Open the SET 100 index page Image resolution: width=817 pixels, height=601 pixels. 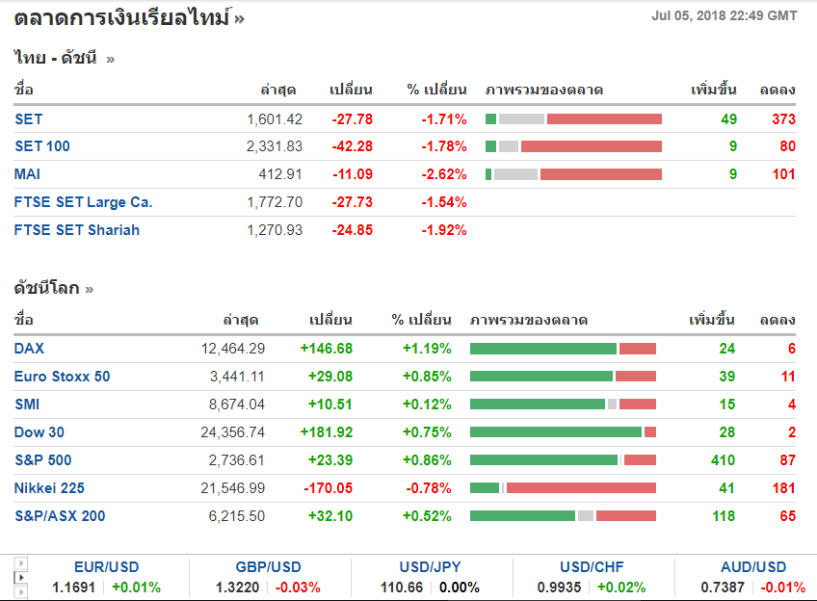coord(42,146)
